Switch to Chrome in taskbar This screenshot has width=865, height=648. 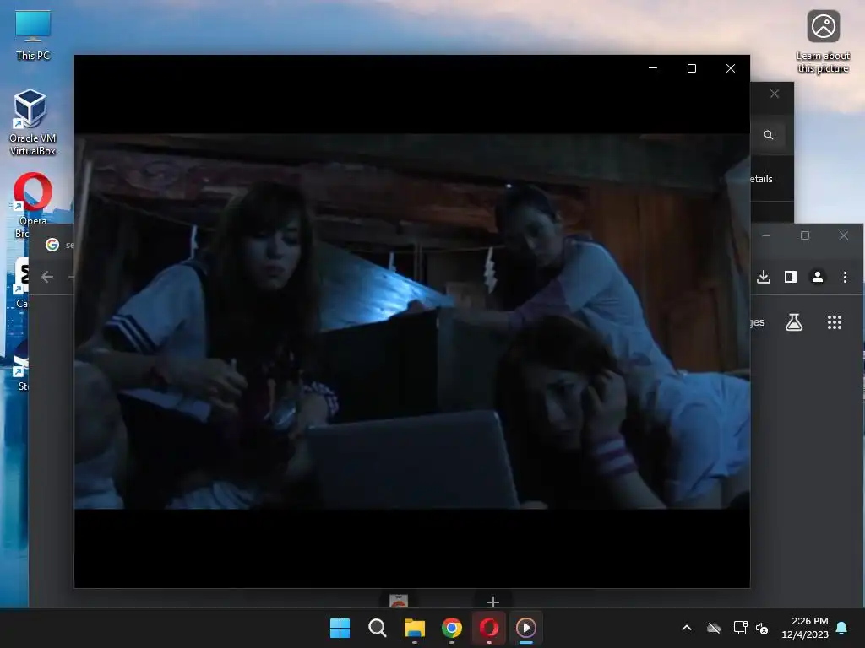tap(452, 628)
